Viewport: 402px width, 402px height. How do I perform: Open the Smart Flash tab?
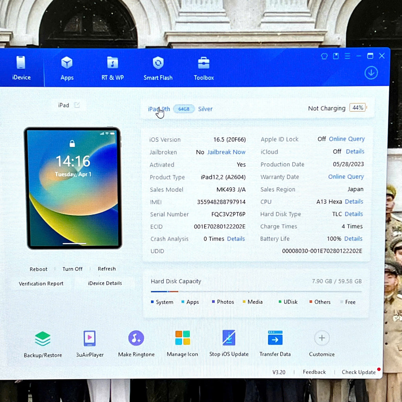pos(158,68)
